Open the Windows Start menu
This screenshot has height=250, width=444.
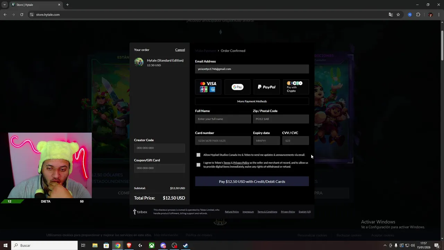(x=5, y=245)
